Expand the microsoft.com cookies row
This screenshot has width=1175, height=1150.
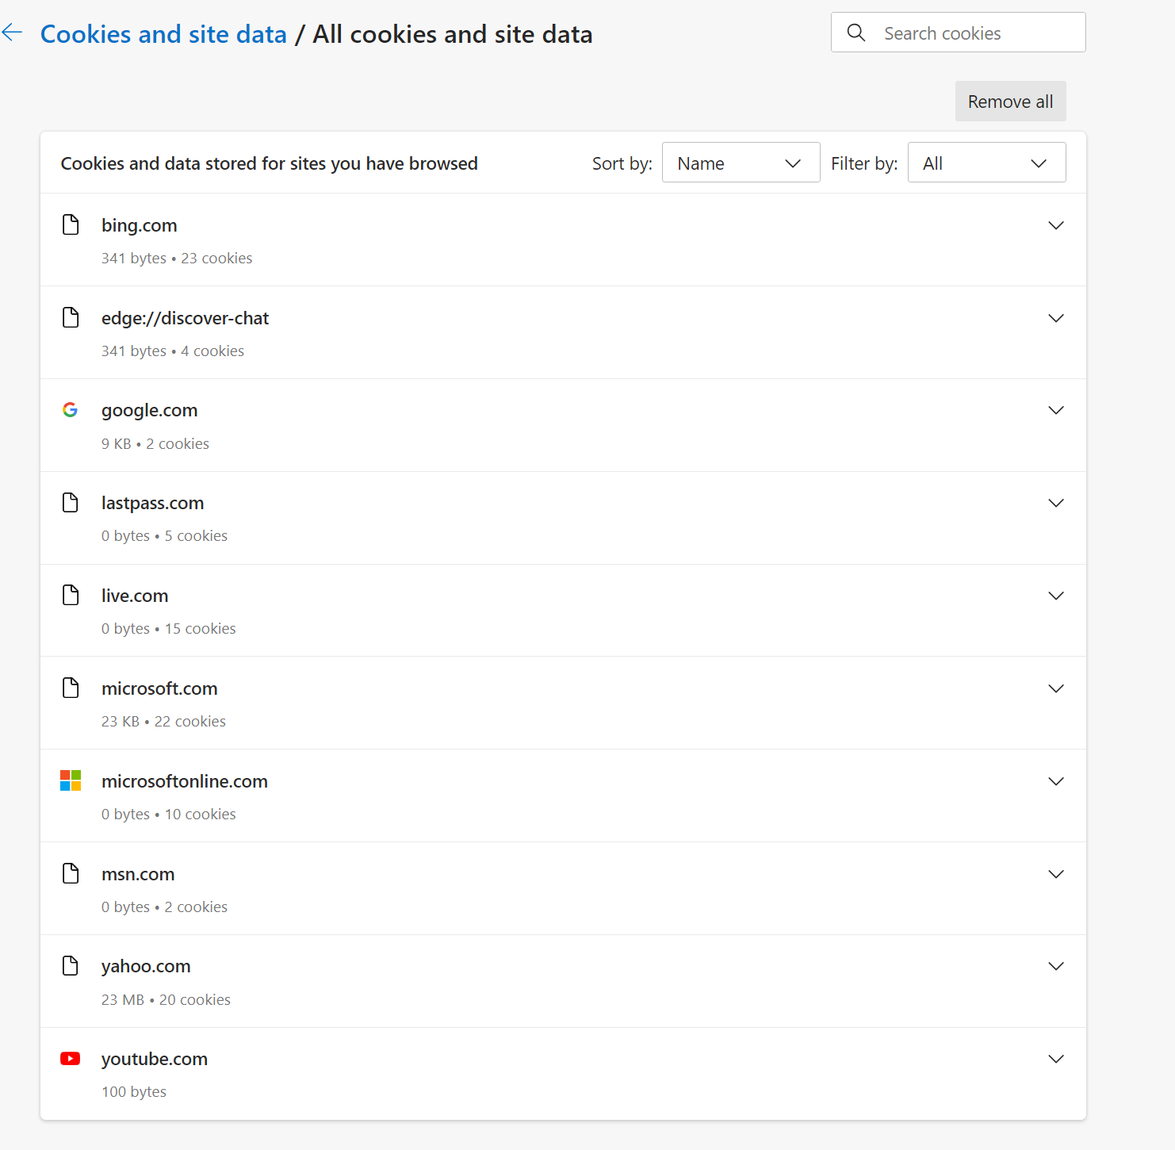[1056, 688]
